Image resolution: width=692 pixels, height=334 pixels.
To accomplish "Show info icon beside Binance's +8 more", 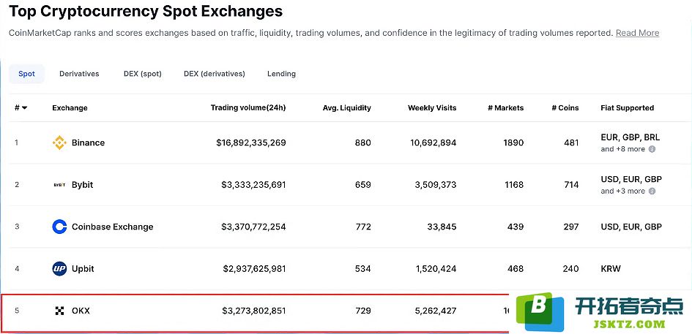I will [652, 149].
